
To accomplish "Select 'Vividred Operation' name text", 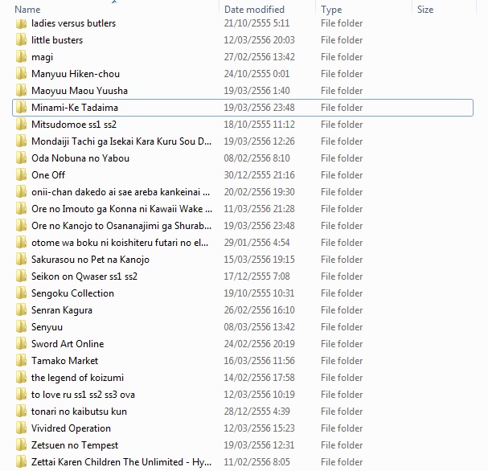I will pos(71,428).
